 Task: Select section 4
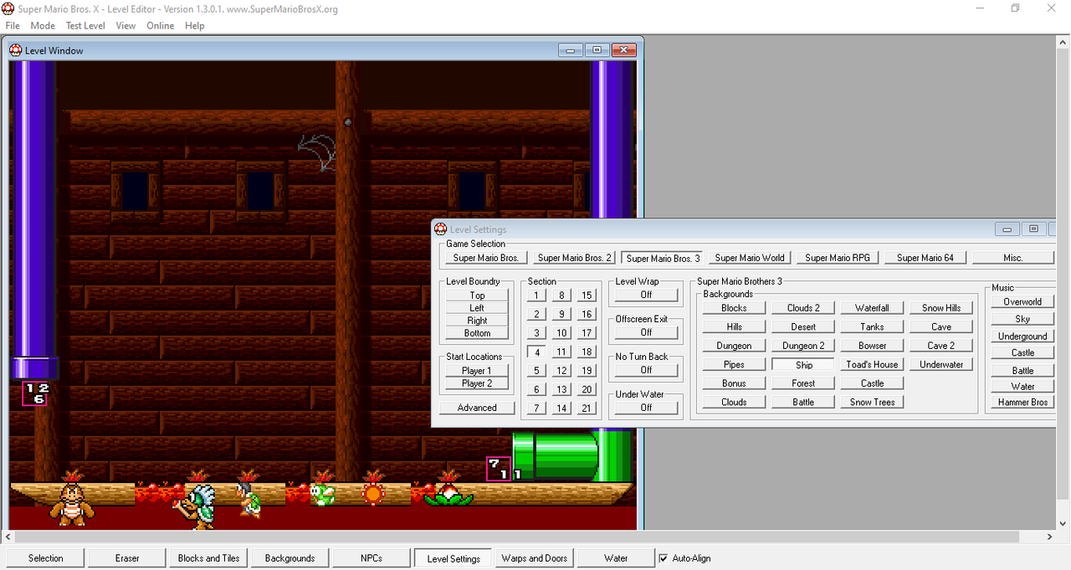pos(537,352)
